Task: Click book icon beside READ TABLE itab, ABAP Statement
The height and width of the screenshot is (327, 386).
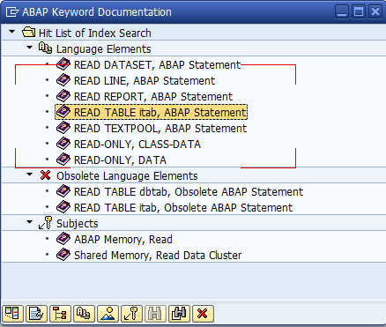Action: click(x=63, y=112)
